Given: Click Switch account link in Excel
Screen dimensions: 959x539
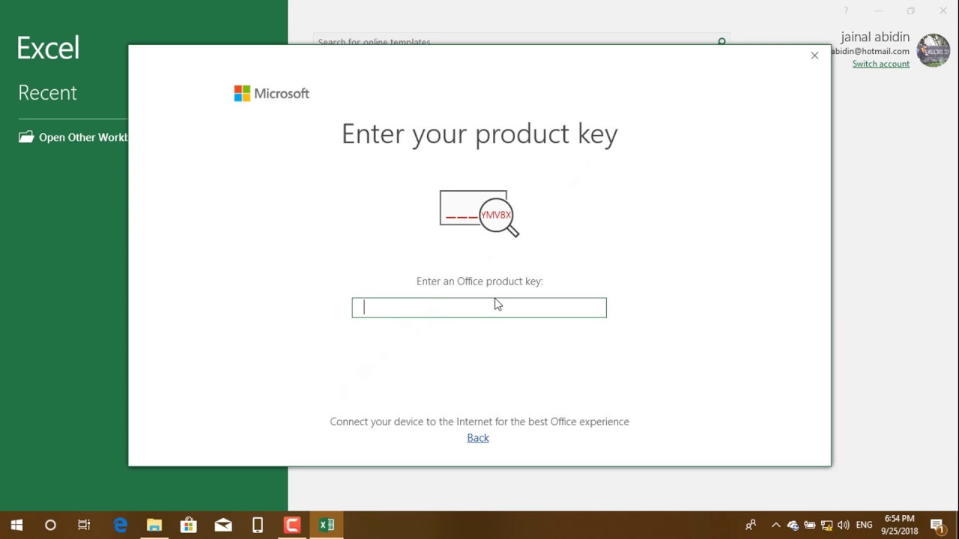Looking at the screenshot, I should 881,64.
